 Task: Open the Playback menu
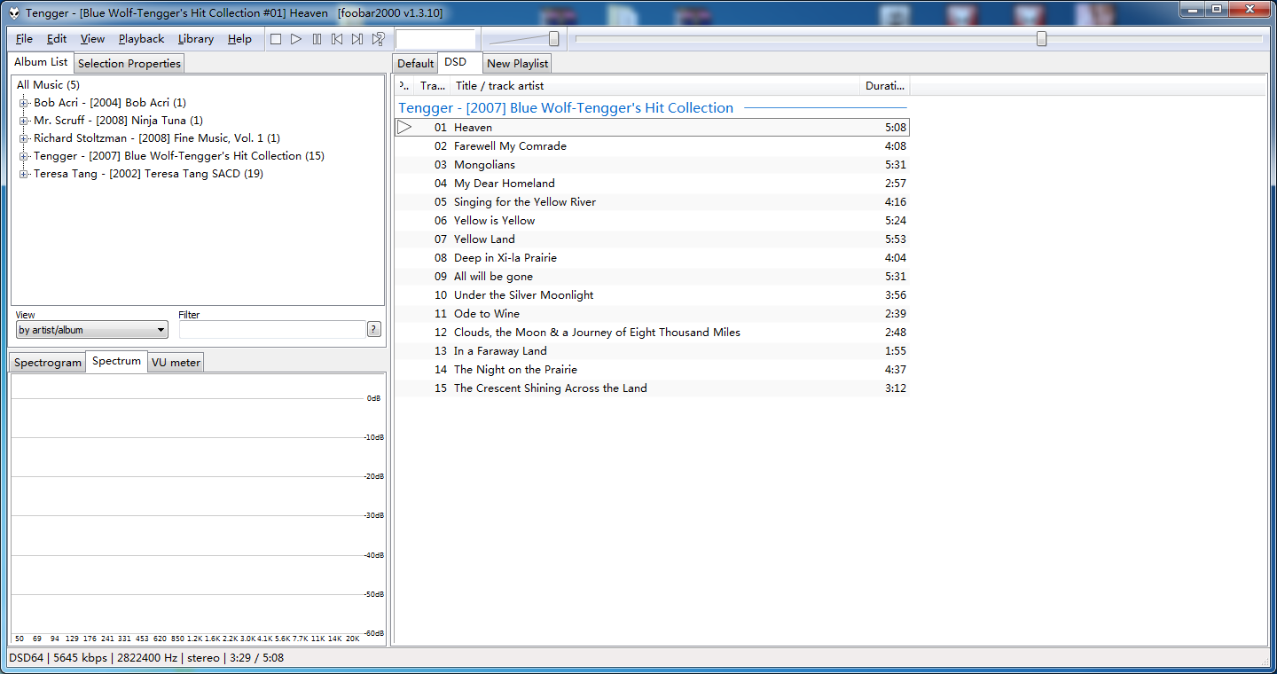tap(141, 39)
